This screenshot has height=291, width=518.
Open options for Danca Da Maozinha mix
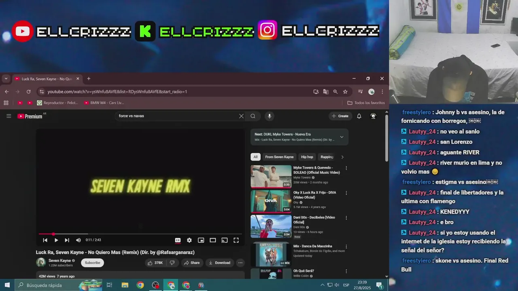pos(346,247)
